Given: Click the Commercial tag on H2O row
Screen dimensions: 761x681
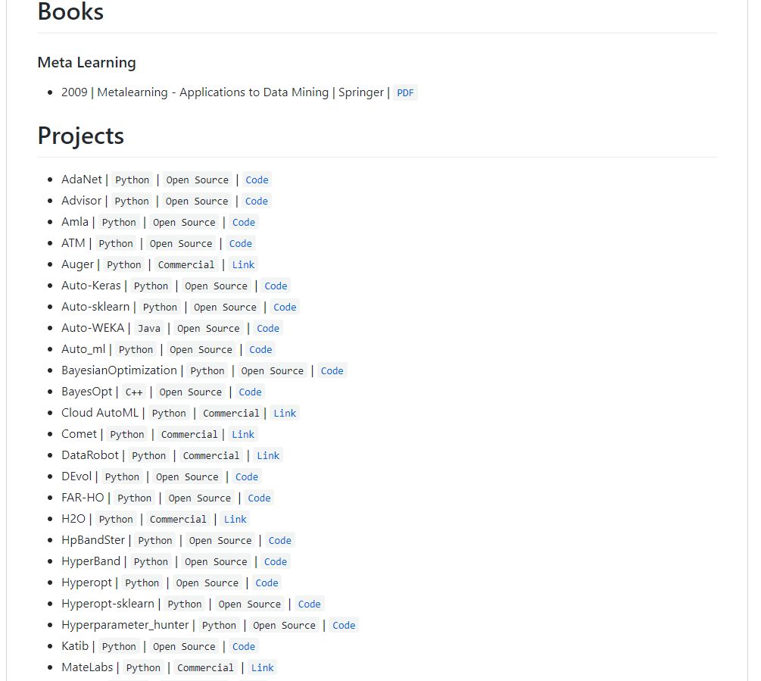Looking at the screenshot, I should tap(178, 520).
